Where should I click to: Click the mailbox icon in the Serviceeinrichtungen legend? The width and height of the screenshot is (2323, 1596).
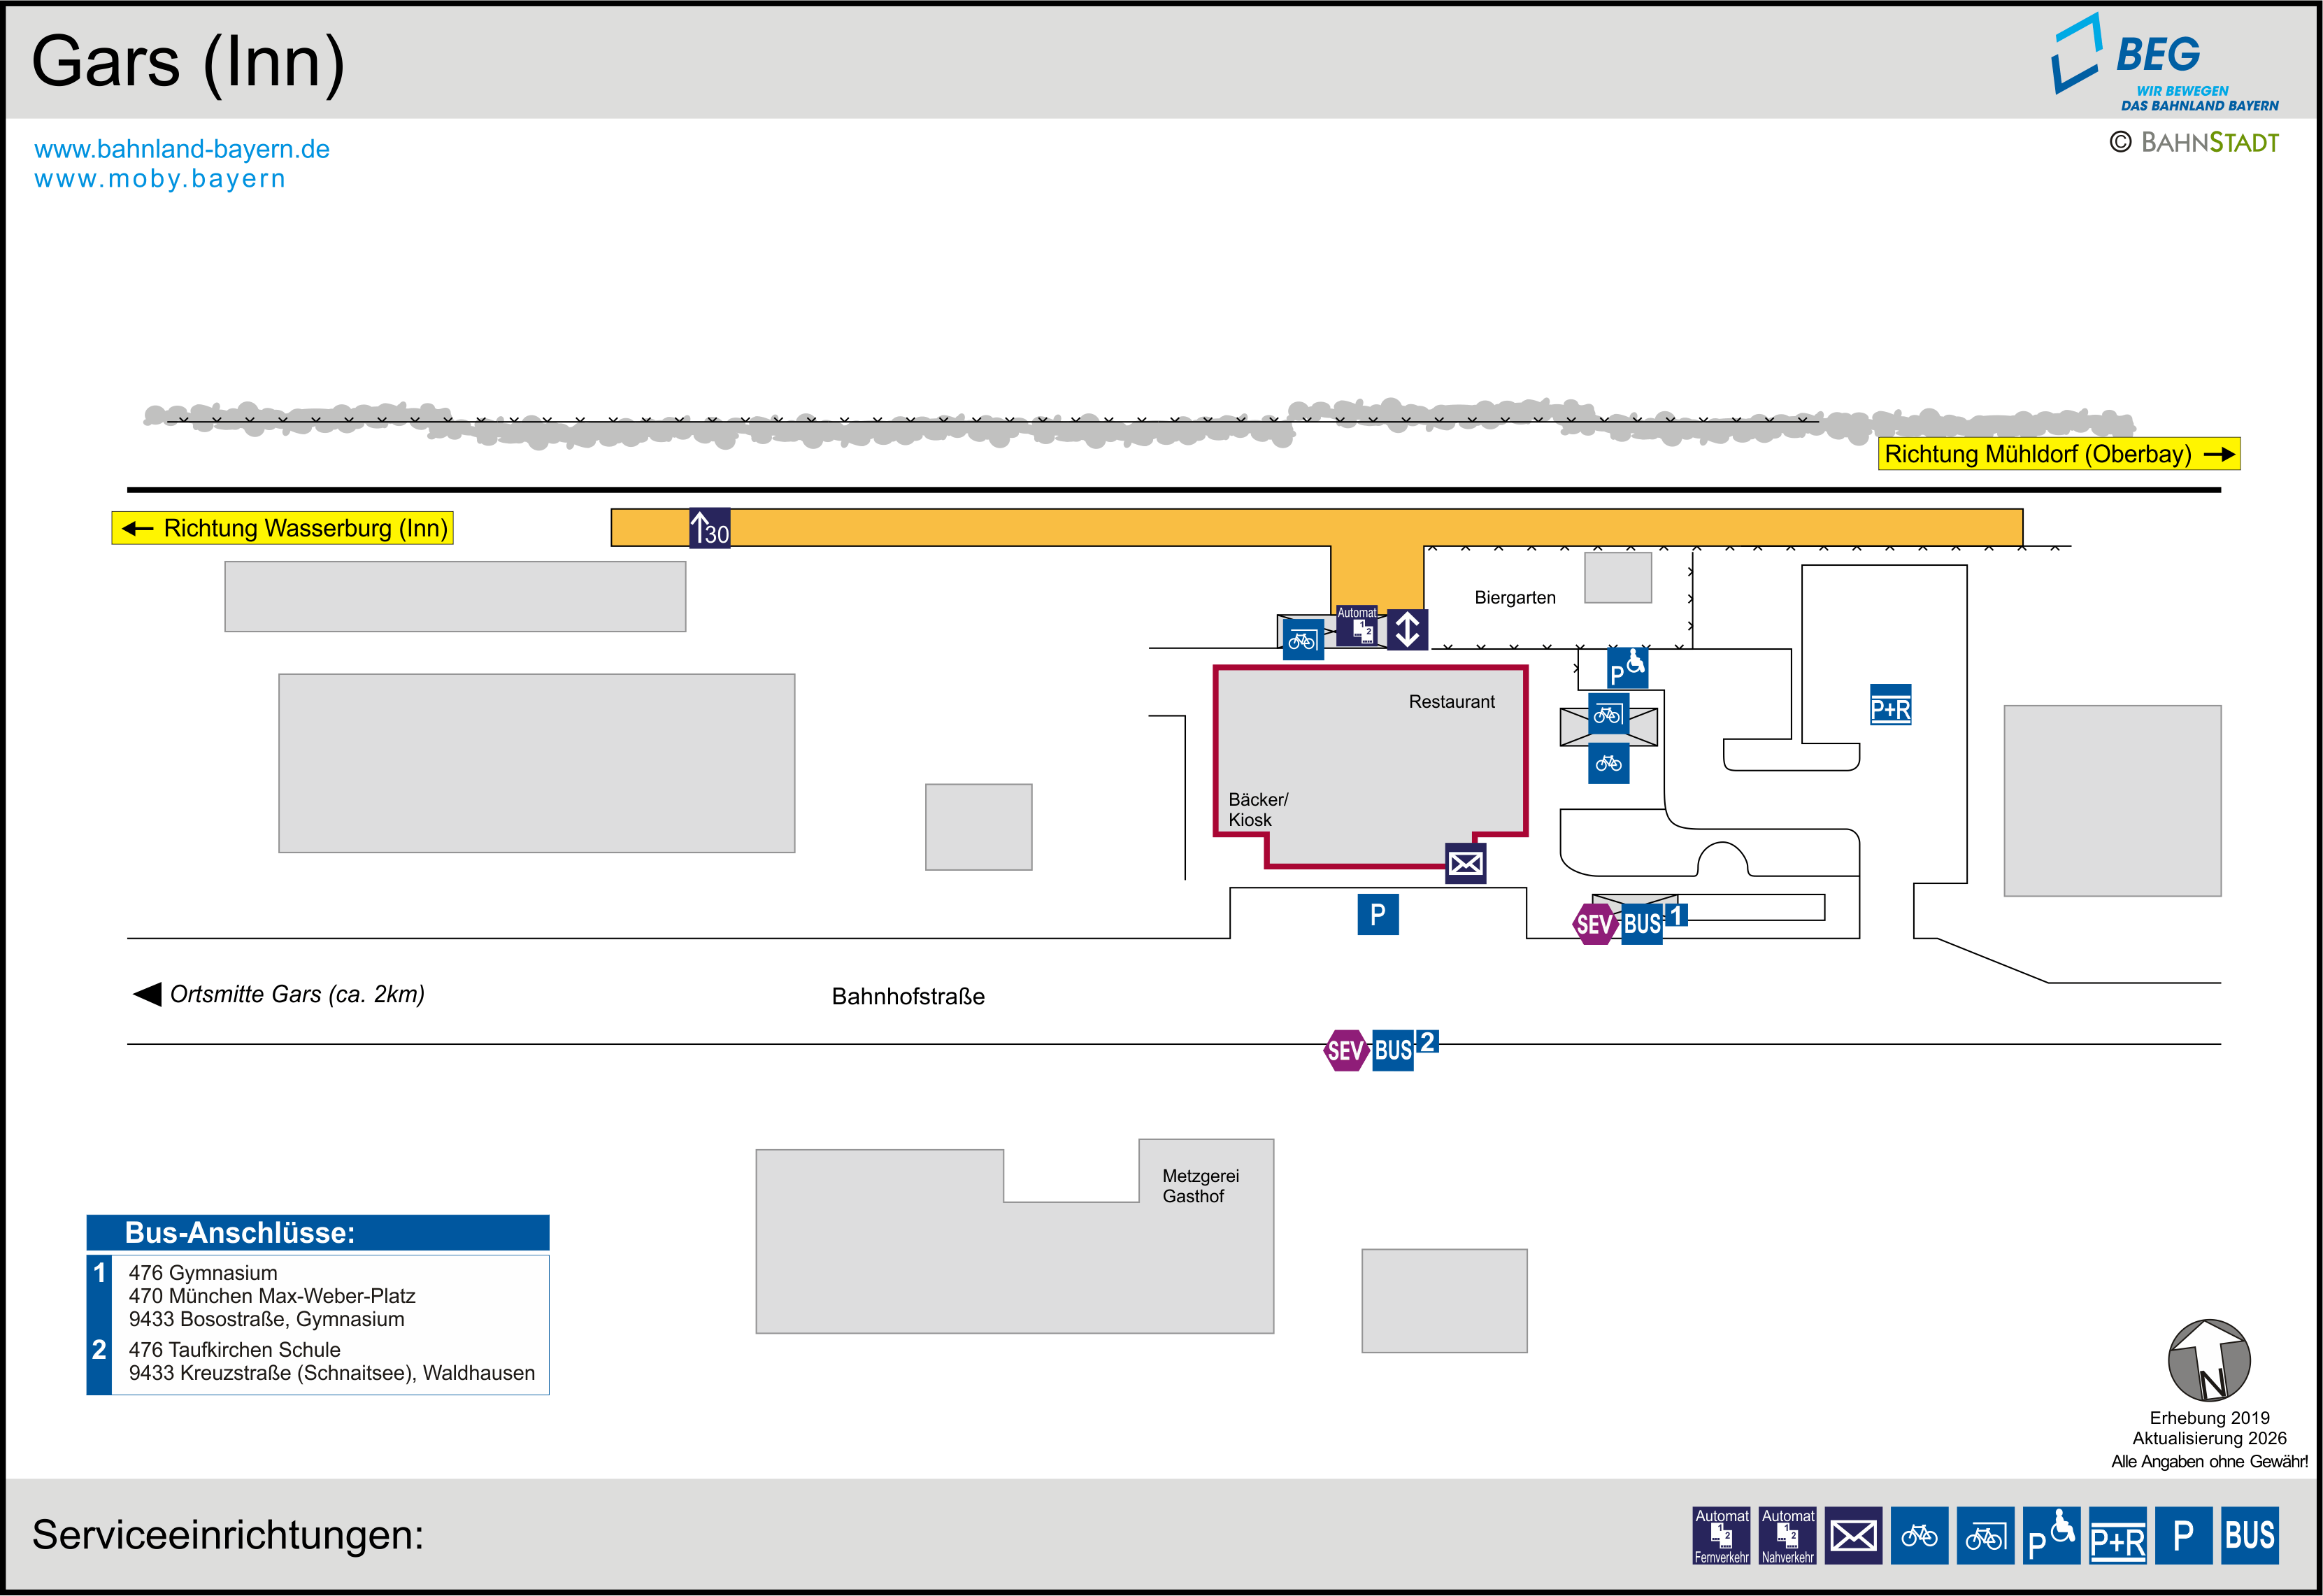pyautogui.click(x=1853, y=1536)
